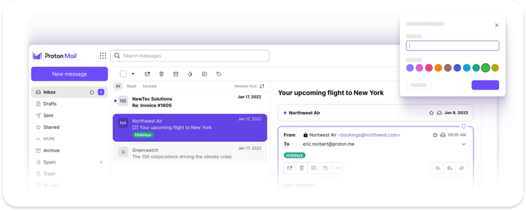Open more actions ellipsis in message
526x211 pixels.
tap(338, 168)
